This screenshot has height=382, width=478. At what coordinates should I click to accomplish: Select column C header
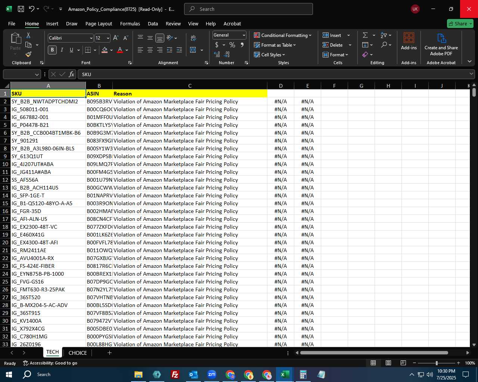pos(190,86)
